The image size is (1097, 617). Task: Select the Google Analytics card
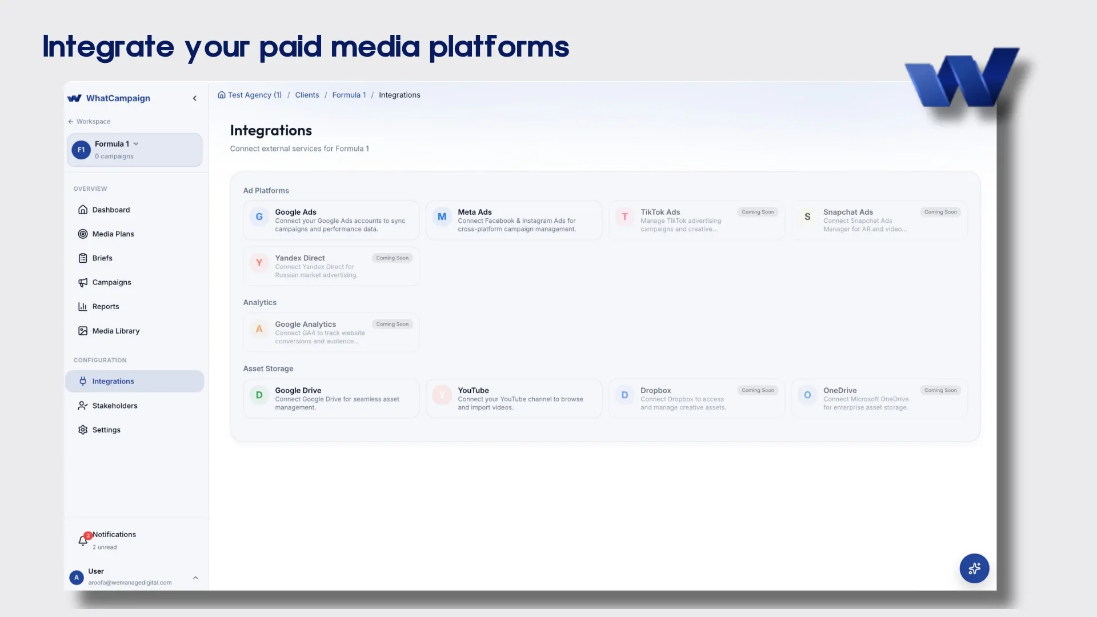(x=331, y=332)
